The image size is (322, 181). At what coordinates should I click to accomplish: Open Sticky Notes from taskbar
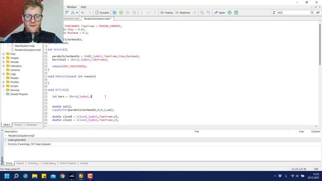pos(44,176)
